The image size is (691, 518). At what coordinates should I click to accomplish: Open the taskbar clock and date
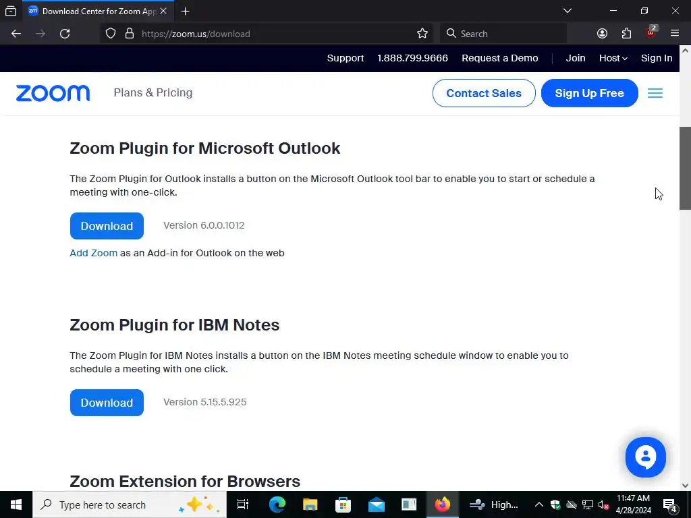tap(633, 505)
